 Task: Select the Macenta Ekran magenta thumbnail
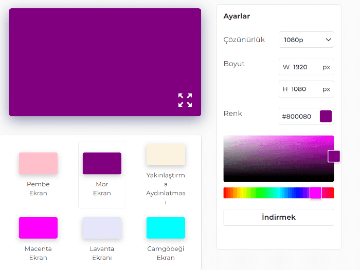pos(38,228)
